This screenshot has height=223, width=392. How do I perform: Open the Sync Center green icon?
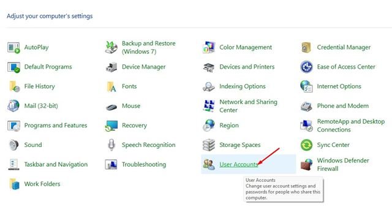tap(306, 145)
